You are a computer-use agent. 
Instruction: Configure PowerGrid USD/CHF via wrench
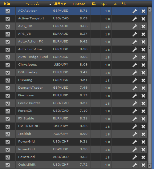(x=135, y=142)
